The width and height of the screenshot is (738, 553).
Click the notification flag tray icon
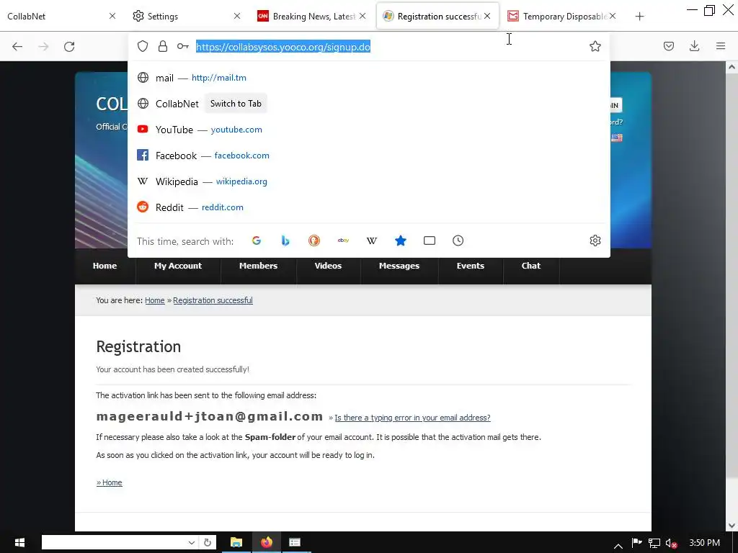click(x=636, y=543)
